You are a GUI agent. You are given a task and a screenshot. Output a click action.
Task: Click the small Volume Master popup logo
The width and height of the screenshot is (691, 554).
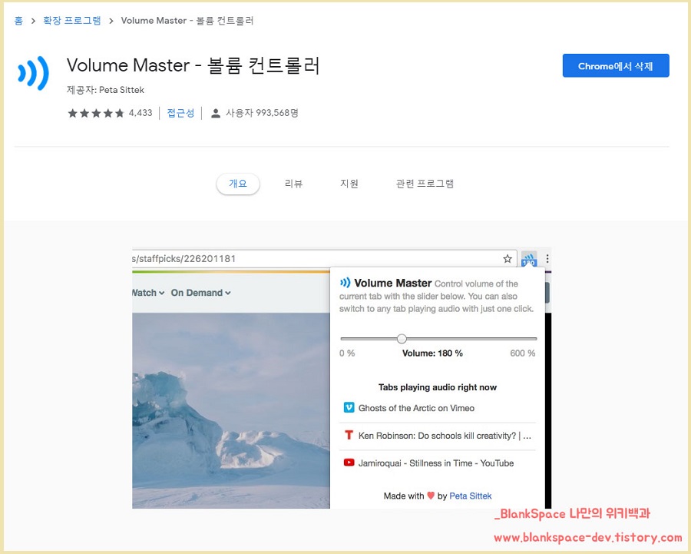coord(345,282)
